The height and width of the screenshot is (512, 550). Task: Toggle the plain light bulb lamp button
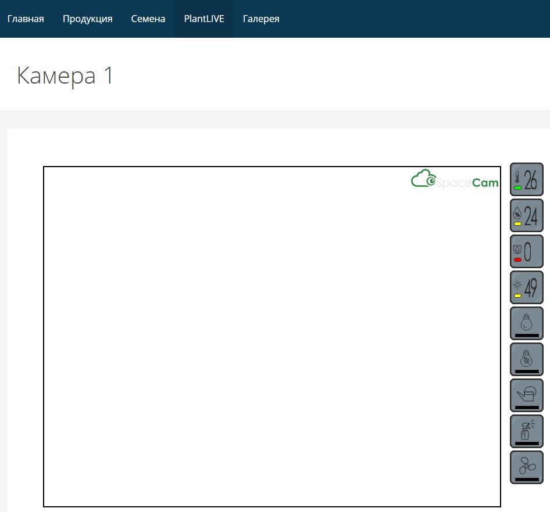(527, 323)
